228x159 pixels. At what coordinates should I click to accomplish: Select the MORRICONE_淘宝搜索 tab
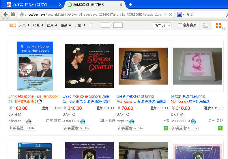(89, 5)
